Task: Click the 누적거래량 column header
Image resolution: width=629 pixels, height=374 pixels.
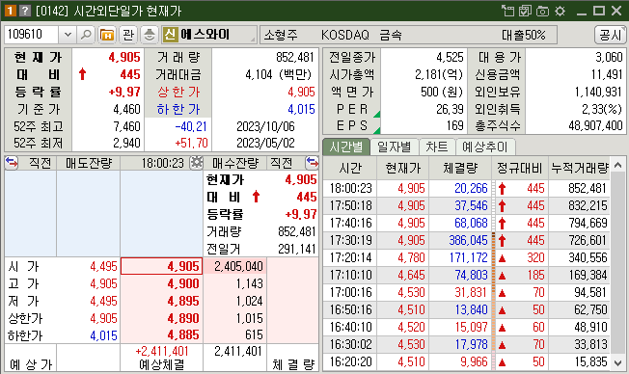Action: click(579, 168)
